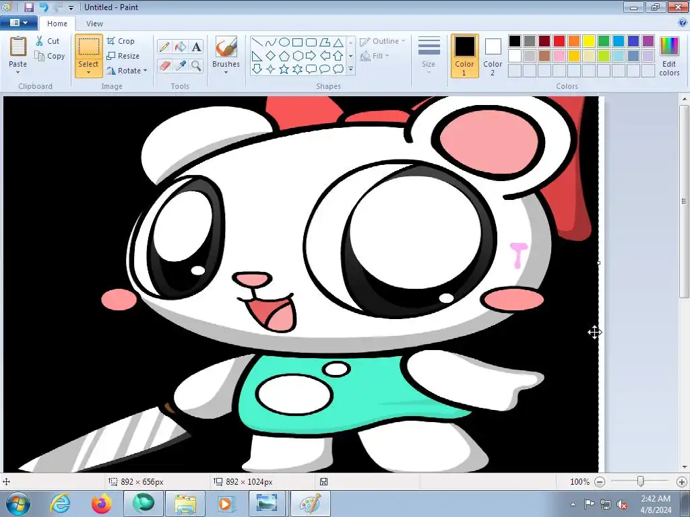Choose the Right triangle shape
Screen dimensions: 690x517
coord(257,56)
